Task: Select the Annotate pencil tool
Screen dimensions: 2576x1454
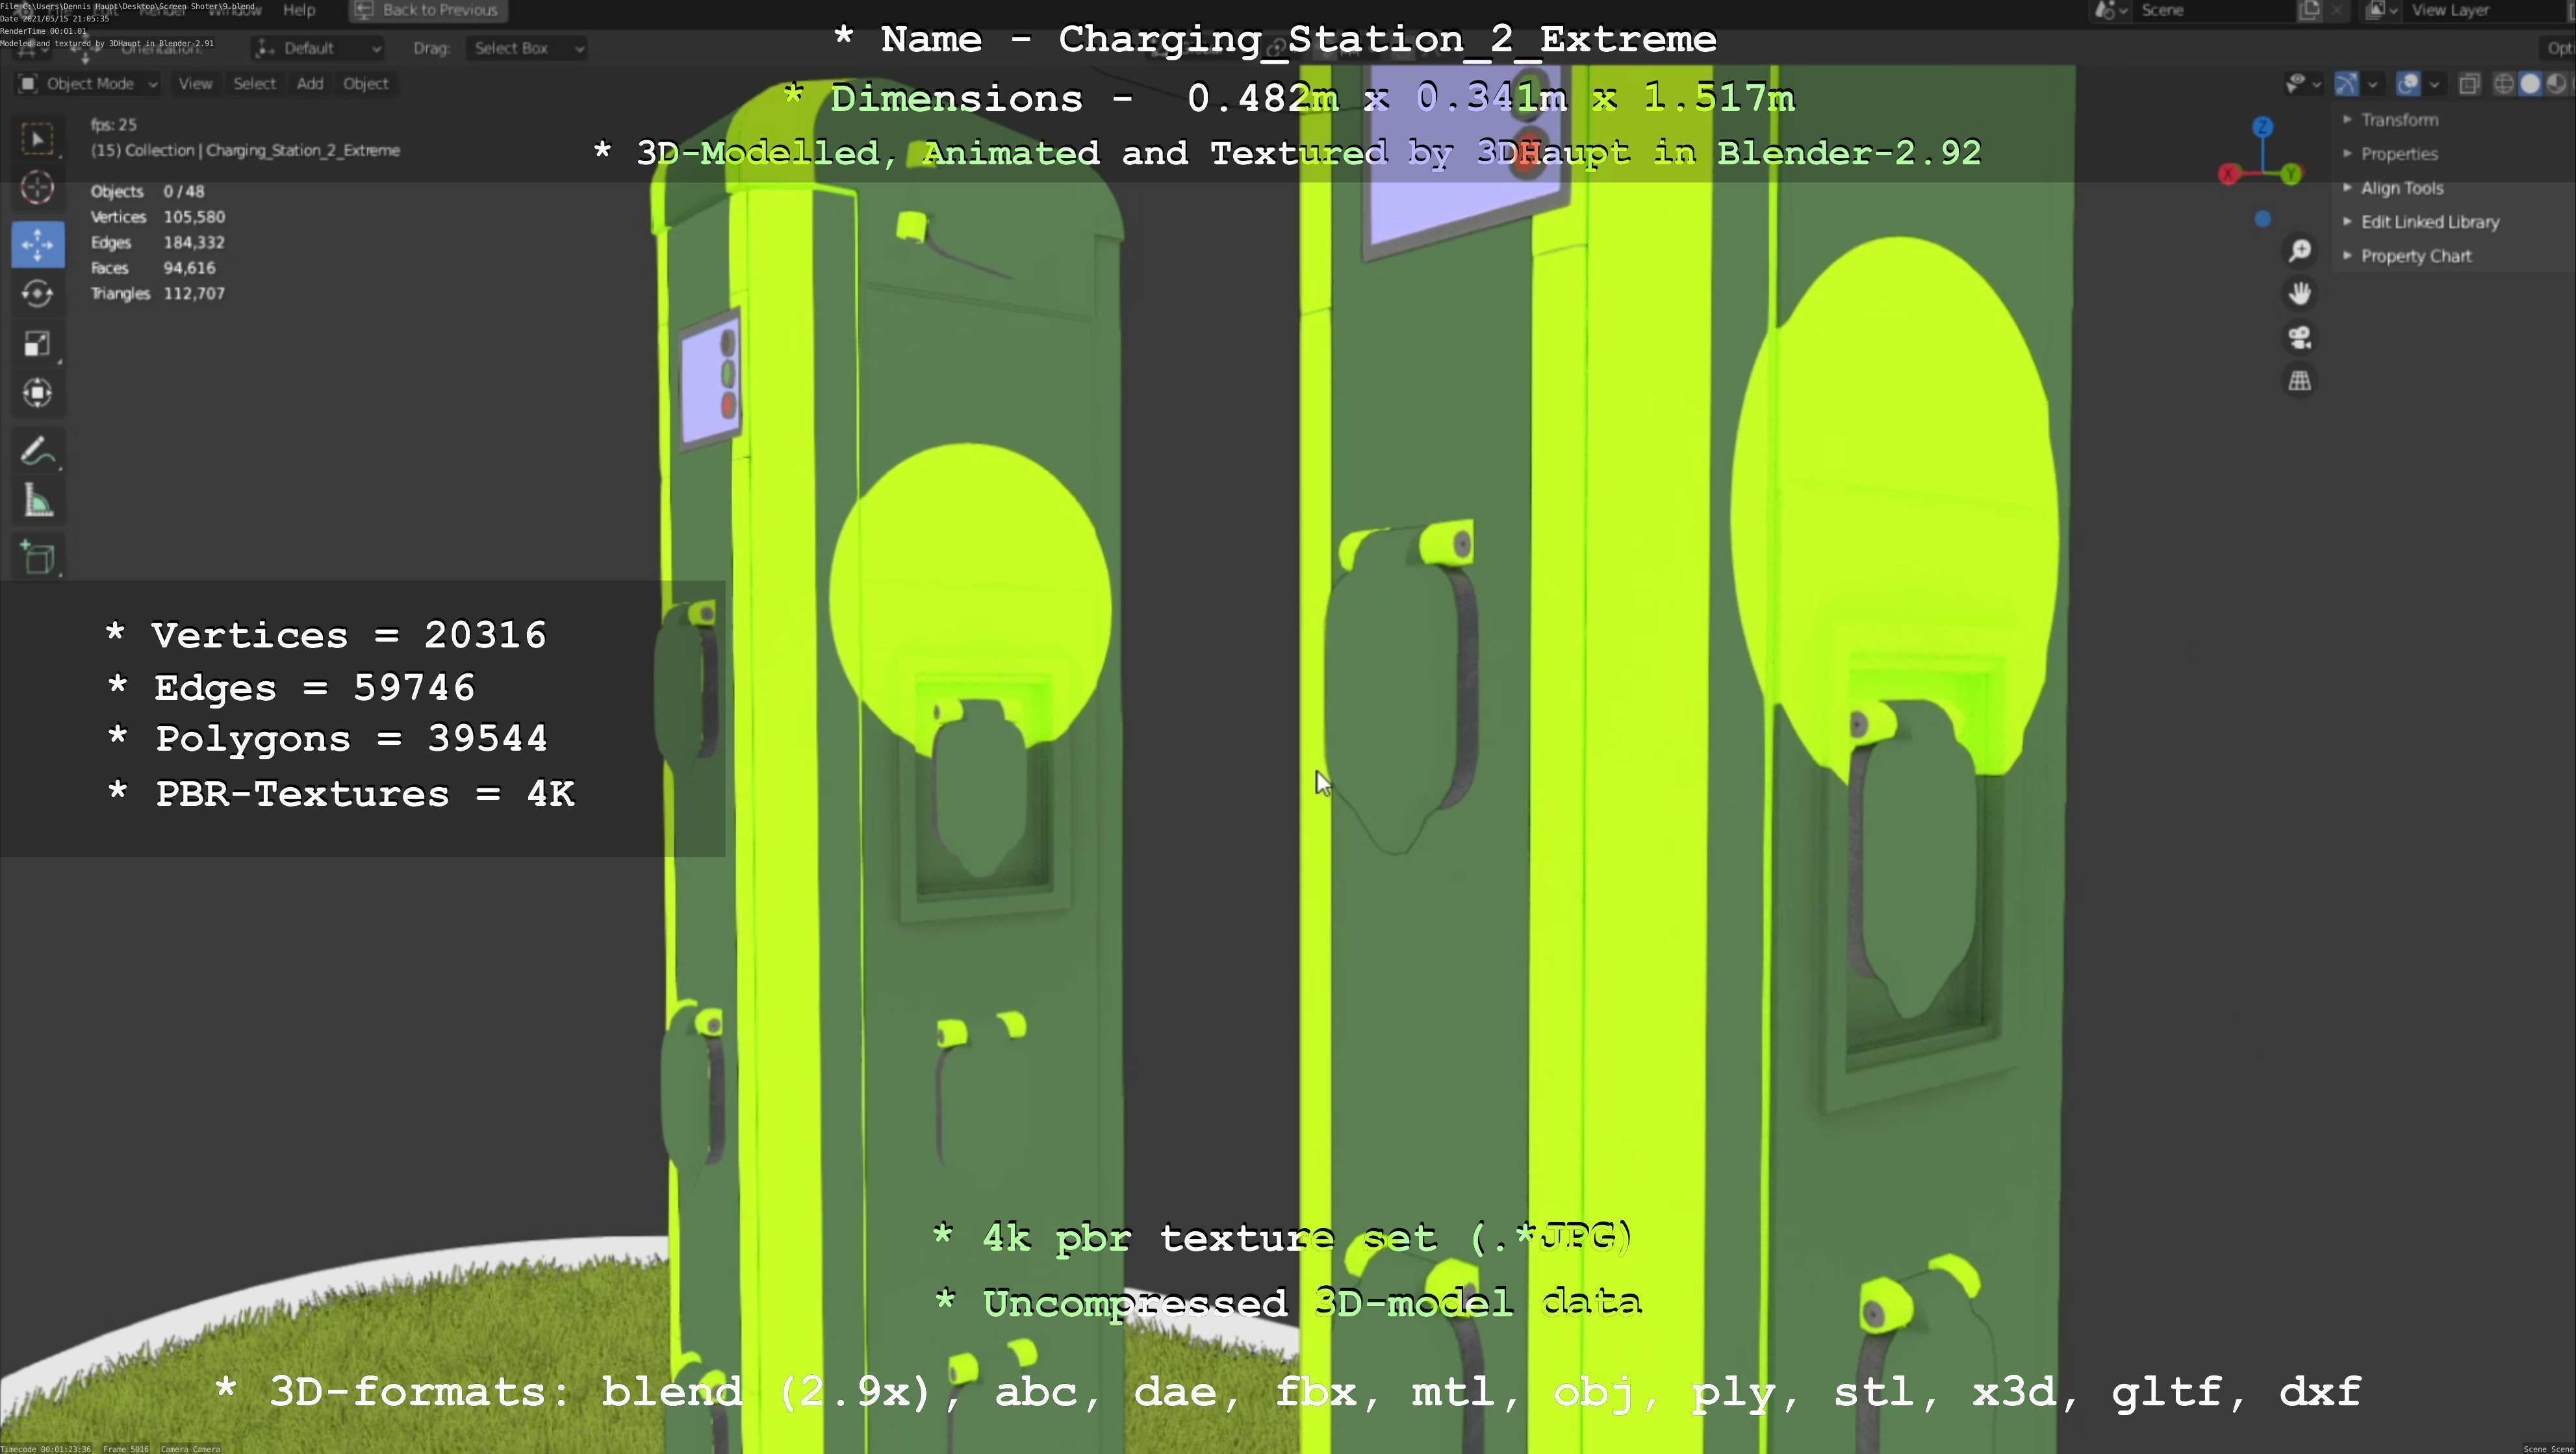Action: pyautogui.click(x=38, y=452)
